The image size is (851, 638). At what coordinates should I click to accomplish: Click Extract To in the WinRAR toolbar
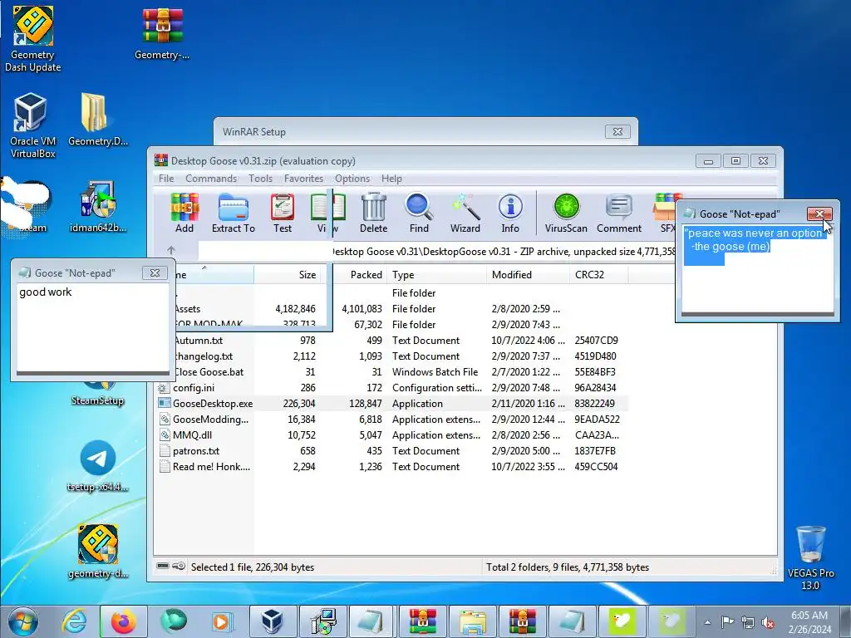pos(234,213)
